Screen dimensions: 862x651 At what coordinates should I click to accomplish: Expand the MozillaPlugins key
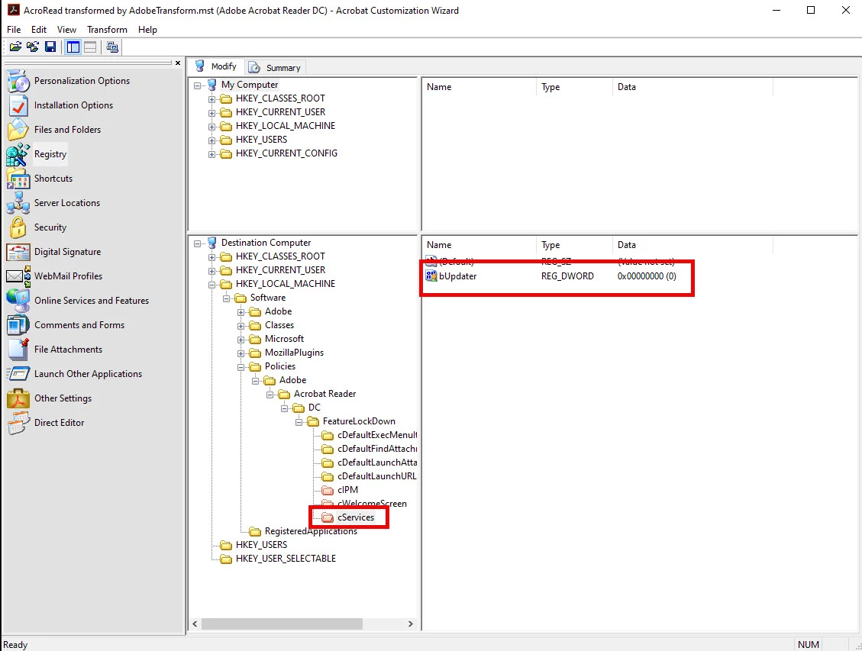pos(241,353)
